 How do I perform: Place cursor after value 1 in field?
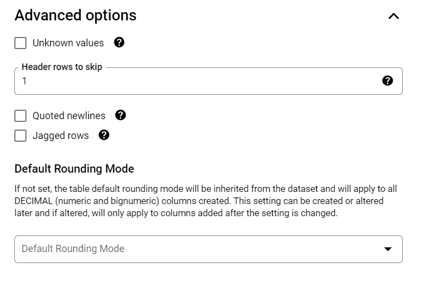(27, 81)
